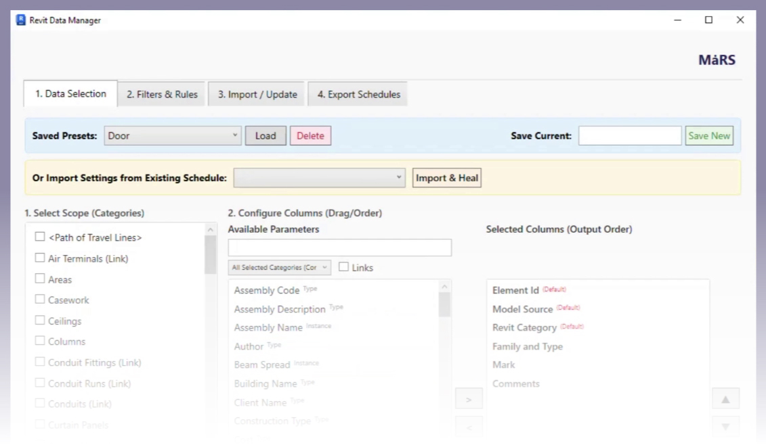This screenshot has height=447, width=766.
Task: Enable the Links checkbox
Action: click(x=344, y=267)
